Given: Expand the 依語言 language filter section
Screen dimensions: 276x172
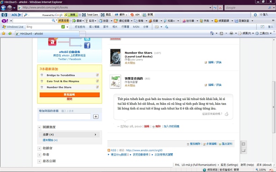Looking at the screenshot, I should pyautogui.click(x=39, y=149).
